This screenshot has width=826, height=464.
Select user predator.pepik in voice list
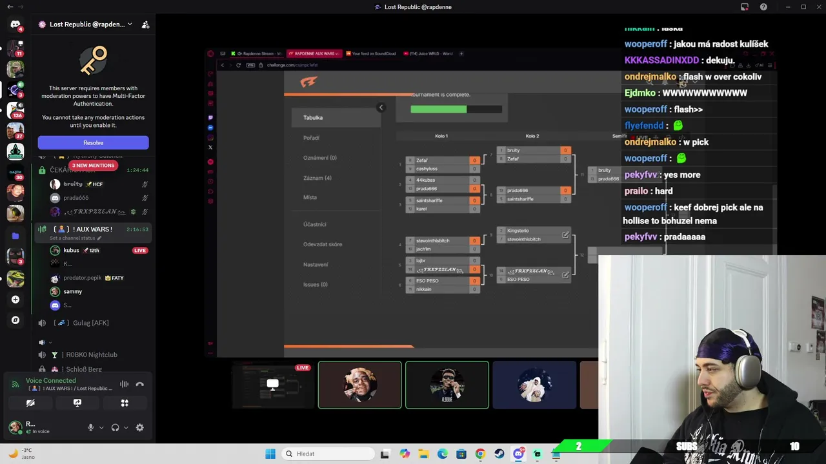click(98, 278)
